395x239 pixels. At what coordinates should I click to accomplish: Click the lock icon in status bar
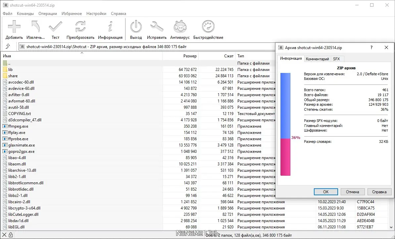(x=11, y=235)
